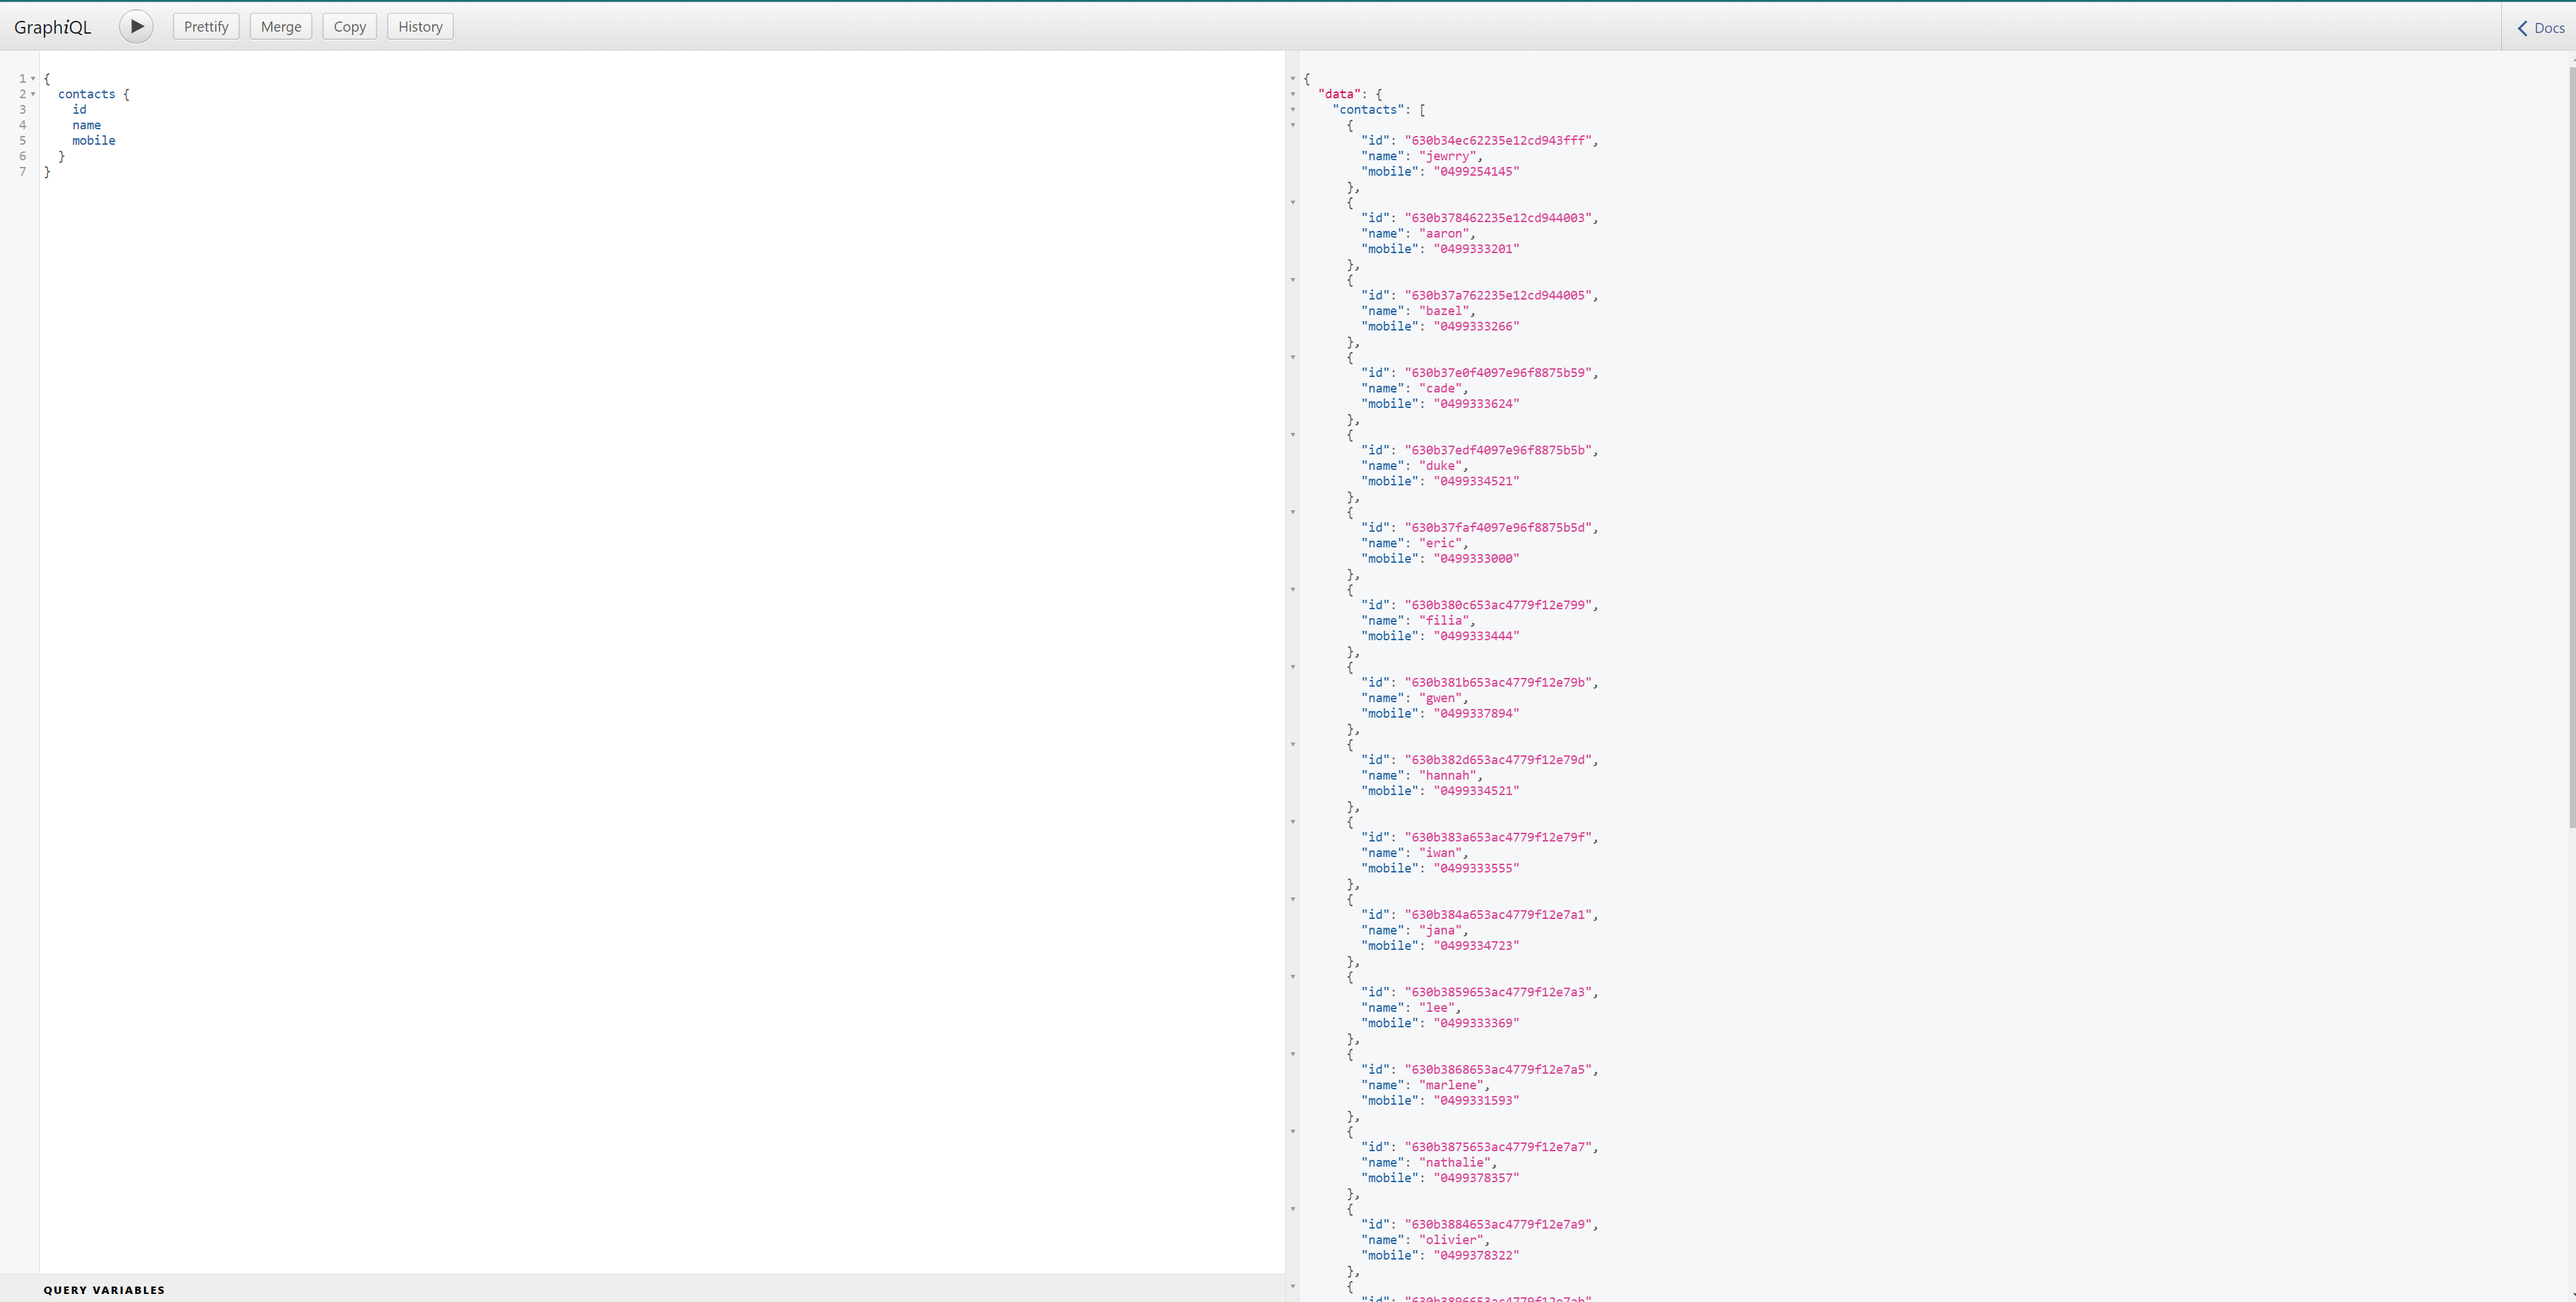Execute the query with the play icon
Viewport: 2576px width, 1302px height.
136,26
